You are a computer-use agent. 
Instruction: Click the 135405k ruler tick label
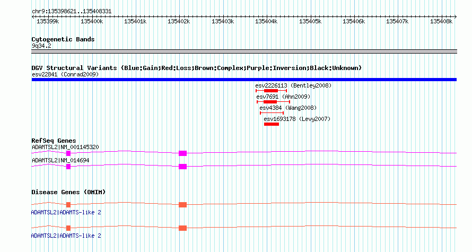click(x=310, y=21)
